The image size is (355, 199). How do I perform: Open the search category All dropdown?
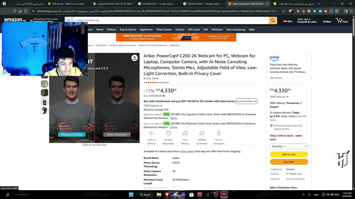pyautogui.click(x=70, y=20)
